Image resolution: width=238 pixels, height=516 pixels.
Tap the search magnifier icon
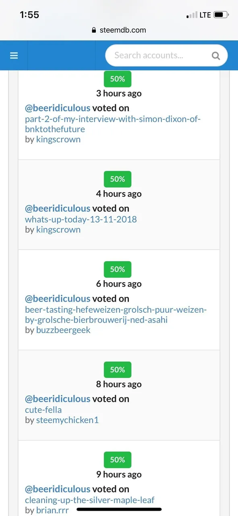tap(216, 56)
